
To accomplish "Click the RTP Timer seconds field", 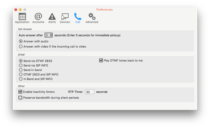I will (90, 92).
